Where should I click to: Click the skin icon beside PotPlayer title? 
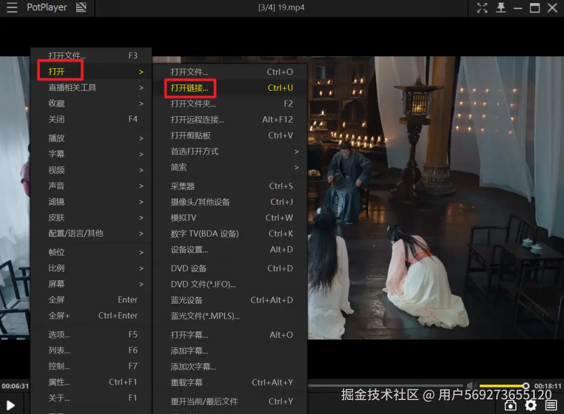pyautogui.click(x=81, y=7)
